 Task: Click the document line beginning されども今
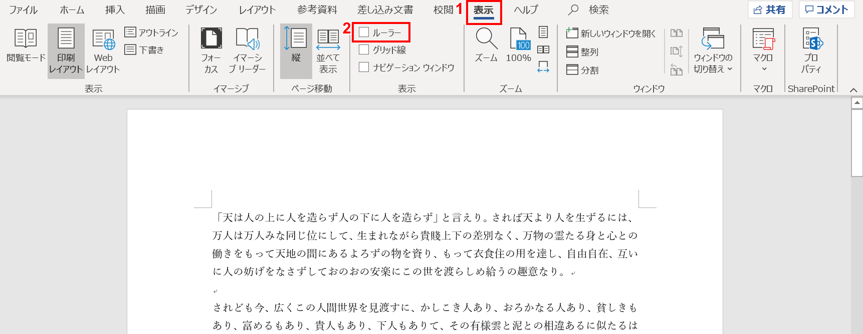click(x=425, y=307)
